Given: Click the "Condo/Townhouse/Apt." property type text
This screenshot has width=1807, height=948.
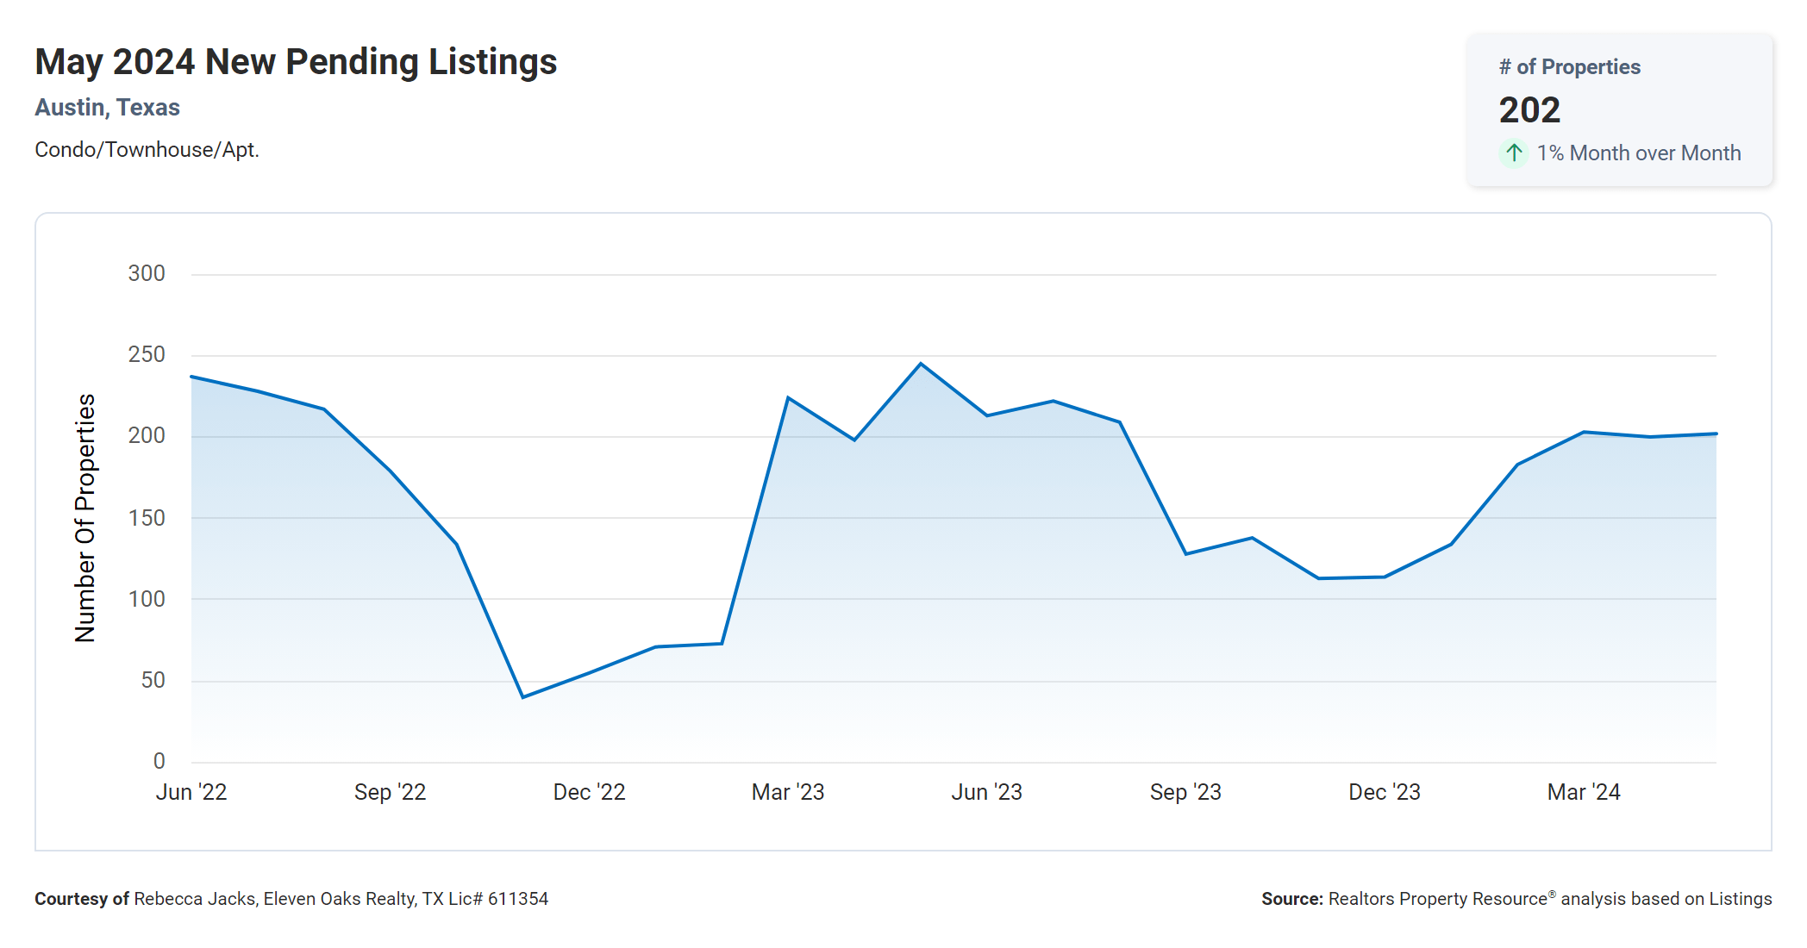Looking at the screenshot, I should pos(147,150).
